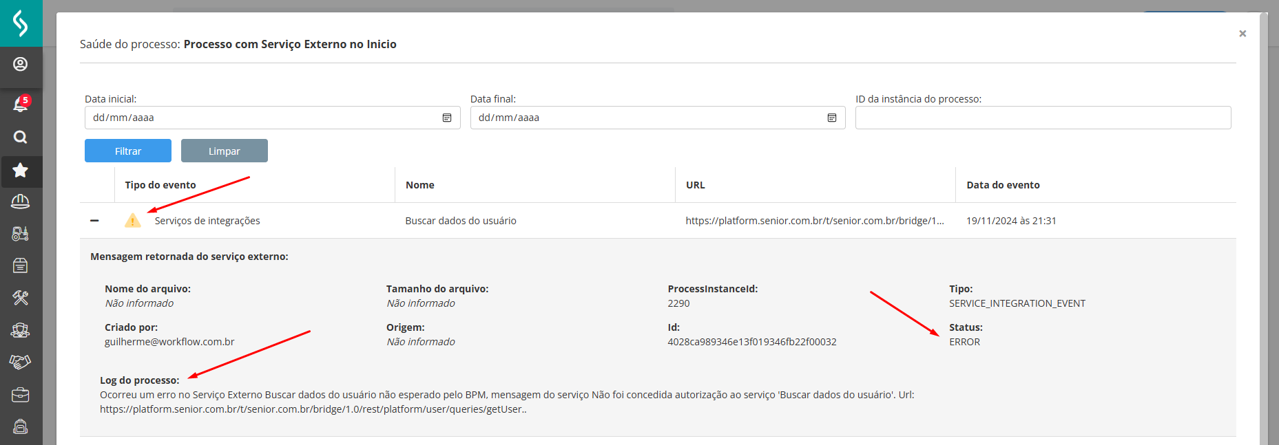This screenshot has width=1279, height=445.
Task: Click the Filtrar button
Action: (128, 151)
